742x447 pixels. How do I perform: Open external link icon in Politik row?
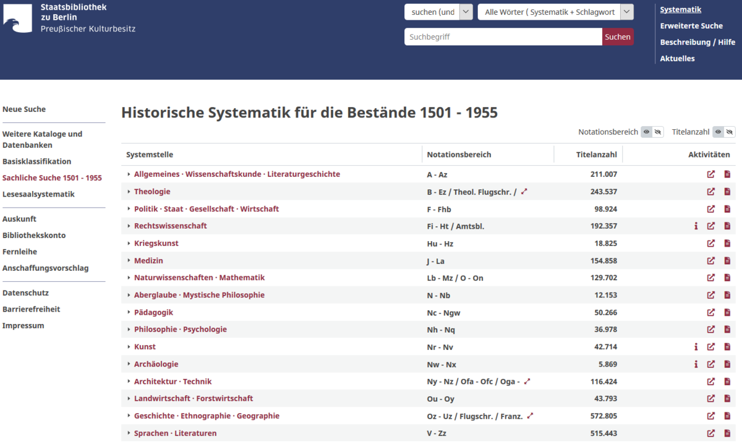click(x=711, y=209)
